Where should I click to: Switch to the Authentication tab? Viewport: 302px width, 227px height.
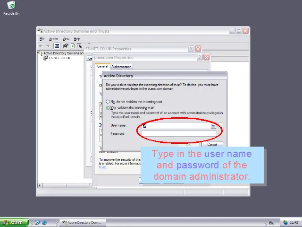[121, 67]
